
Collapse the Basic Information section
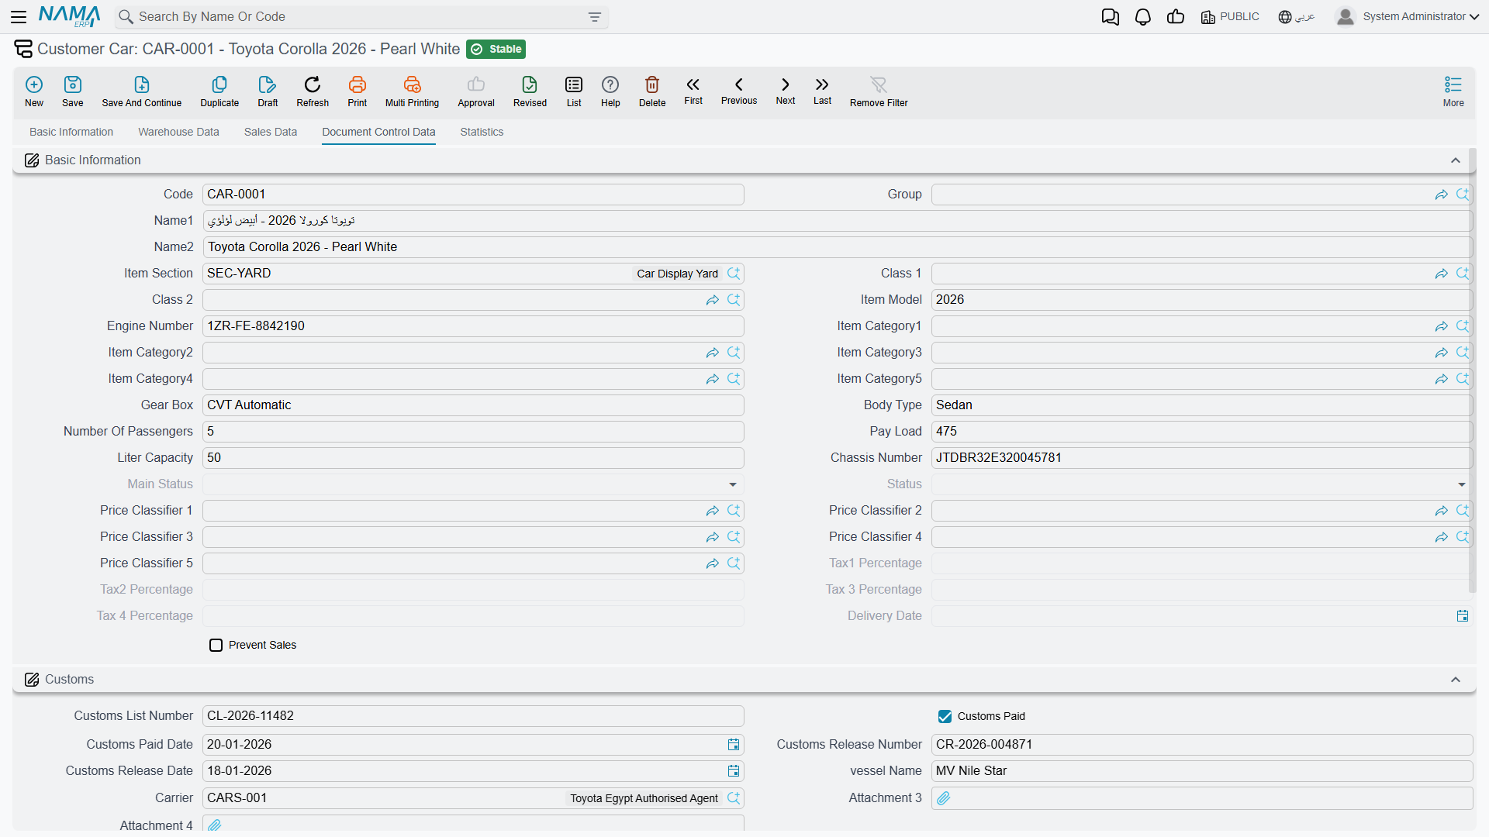[x=1456, y=160]
